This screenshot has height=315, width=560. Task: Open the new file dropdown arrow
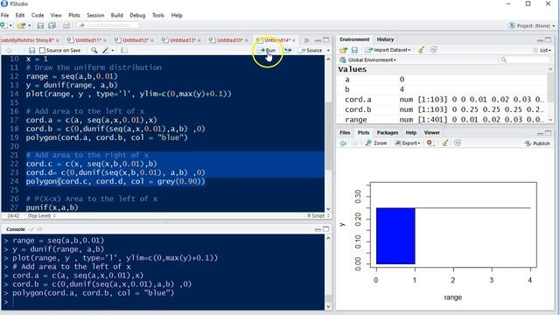(10, 25)
